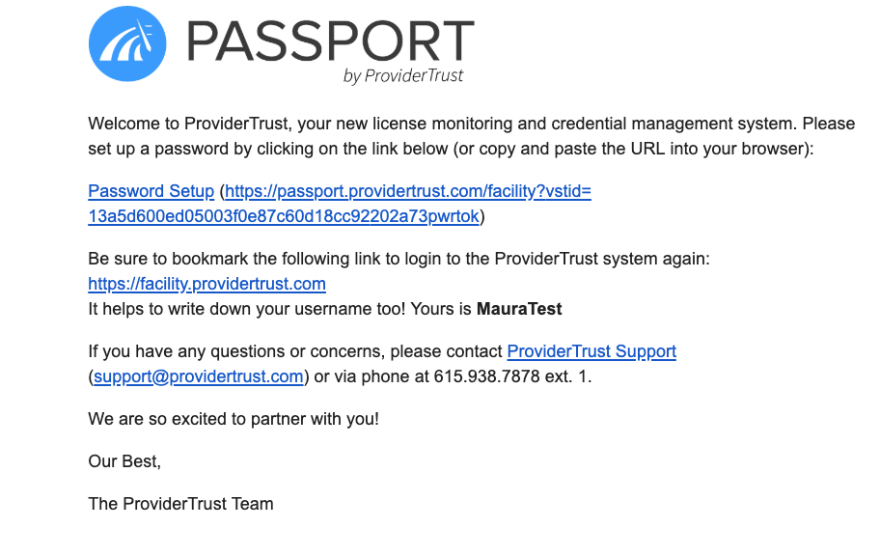Click the 'by ProviderTrust' tagline under the logo
Image resolution: width=880 pixels, height=556 pixels.
(403, 76)
